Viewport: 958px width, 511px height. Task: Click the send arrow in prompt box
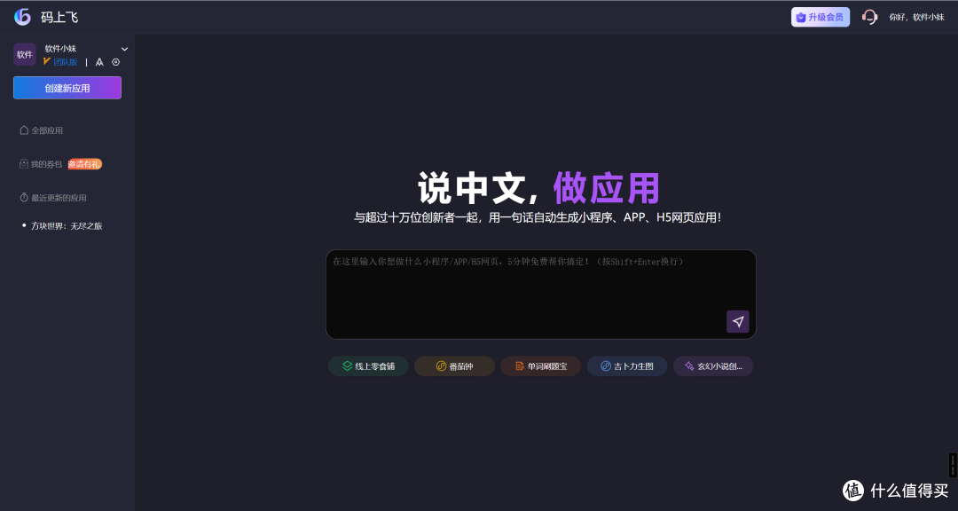pos(737,321)
